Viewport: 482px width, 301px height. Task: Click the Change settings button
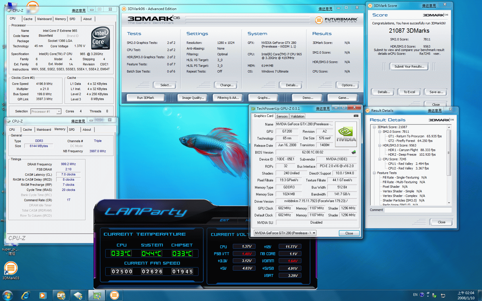point(226,85)
